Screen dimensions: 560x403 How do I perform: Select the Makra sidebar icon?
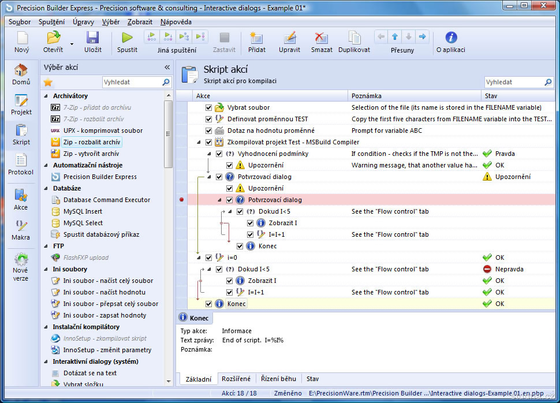click(x=21, y=226)
